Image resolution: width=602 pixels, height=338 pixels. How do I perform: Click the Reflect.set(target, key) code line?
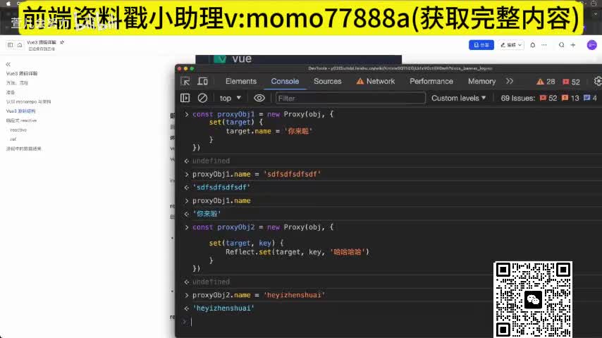click(297, 252)
